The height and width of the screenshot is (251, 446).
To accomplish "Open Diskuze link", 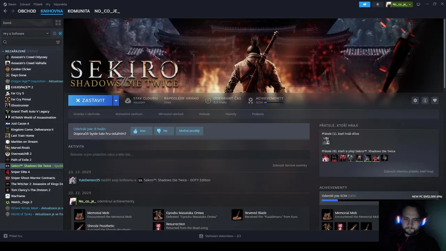I will pos(204,114).
